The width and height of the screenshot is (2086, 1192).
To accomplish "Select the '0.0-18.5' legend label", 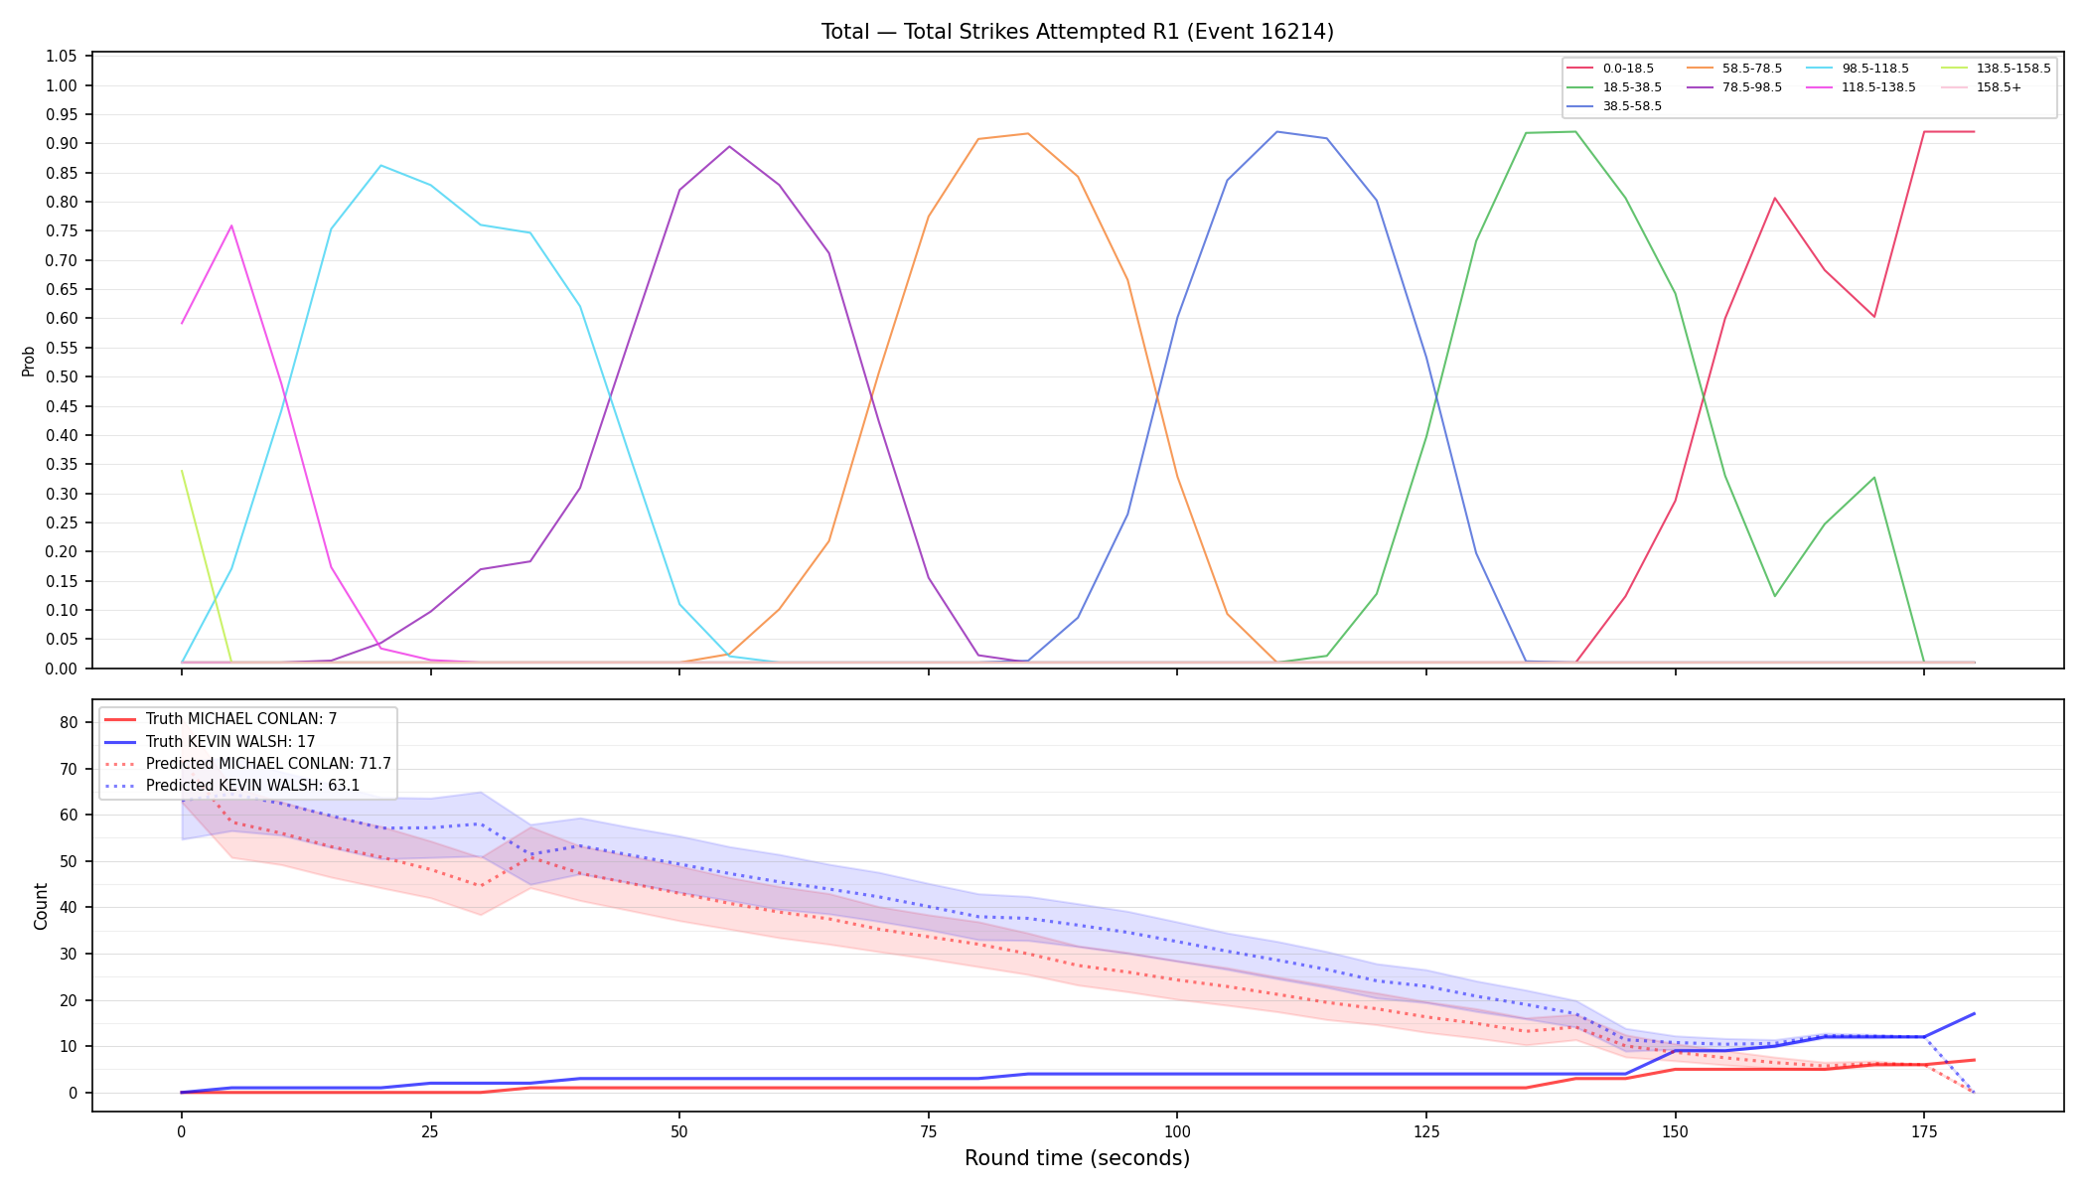I will click(x=1628, y=69).
